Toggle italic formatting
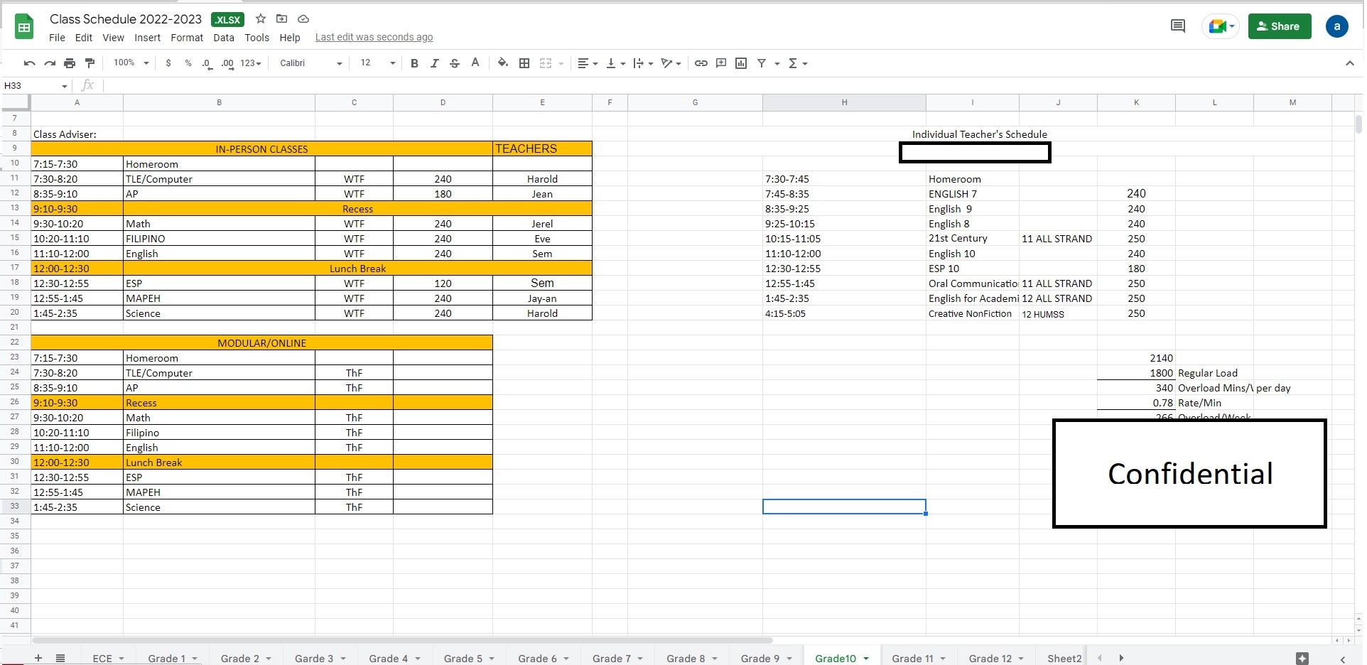 (x=435, y=63)
